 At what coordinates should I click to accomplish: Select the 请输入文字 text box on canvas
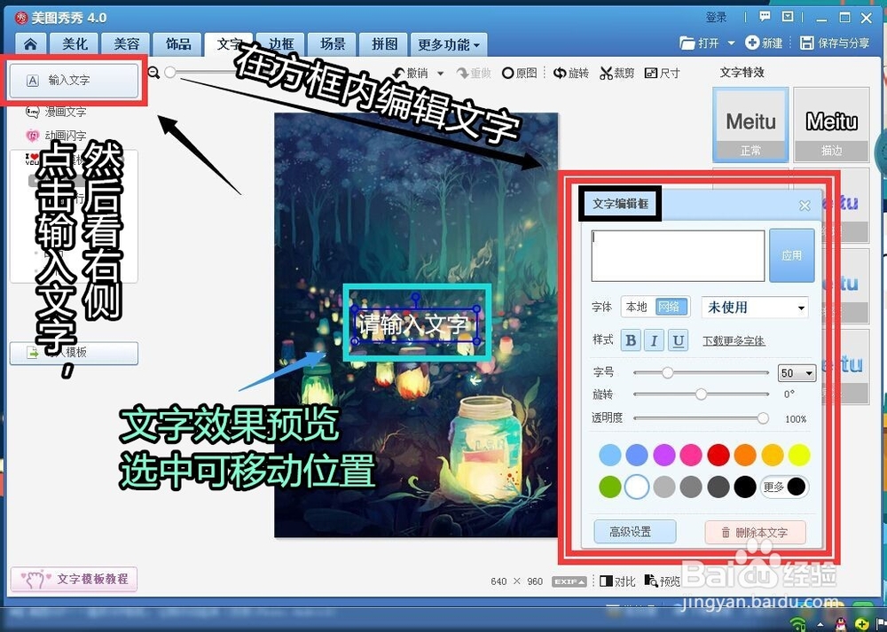pos(414,325)
